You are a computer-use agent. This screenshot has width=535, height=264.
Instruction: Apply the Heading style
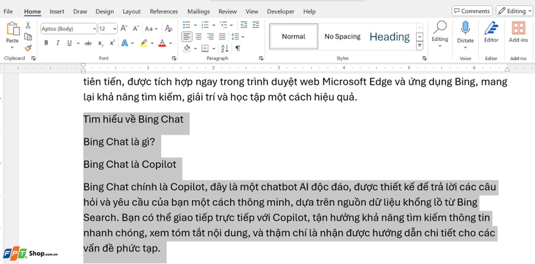coord(390,37)
